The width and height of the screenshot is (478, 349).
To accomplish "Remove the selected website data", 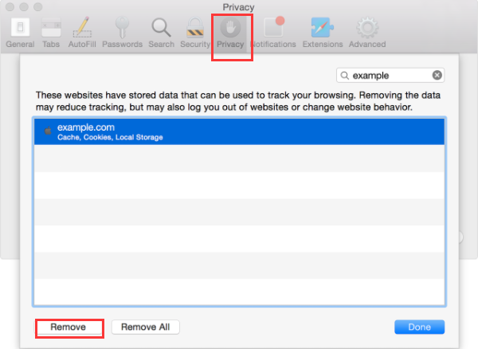I will click(69, 327).
